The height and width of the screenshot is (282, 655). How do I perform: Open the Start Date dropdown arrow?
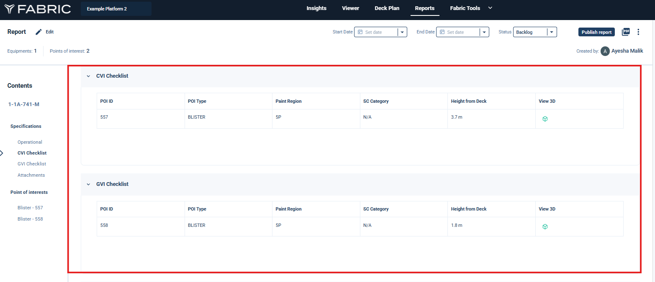coord(402,32)
